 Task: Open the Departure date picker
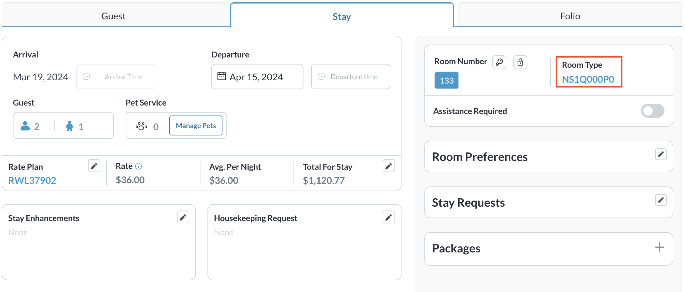coord(257,77)
